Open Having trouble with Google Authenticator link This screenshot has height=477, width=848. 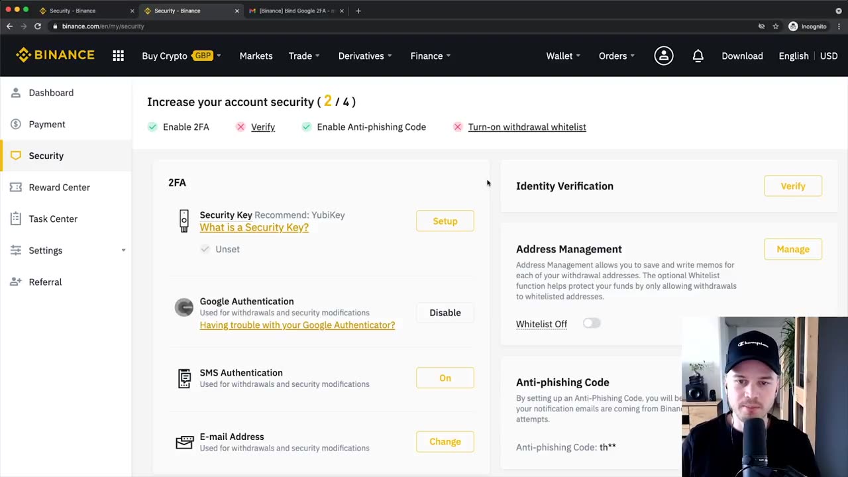click(297, 325)
